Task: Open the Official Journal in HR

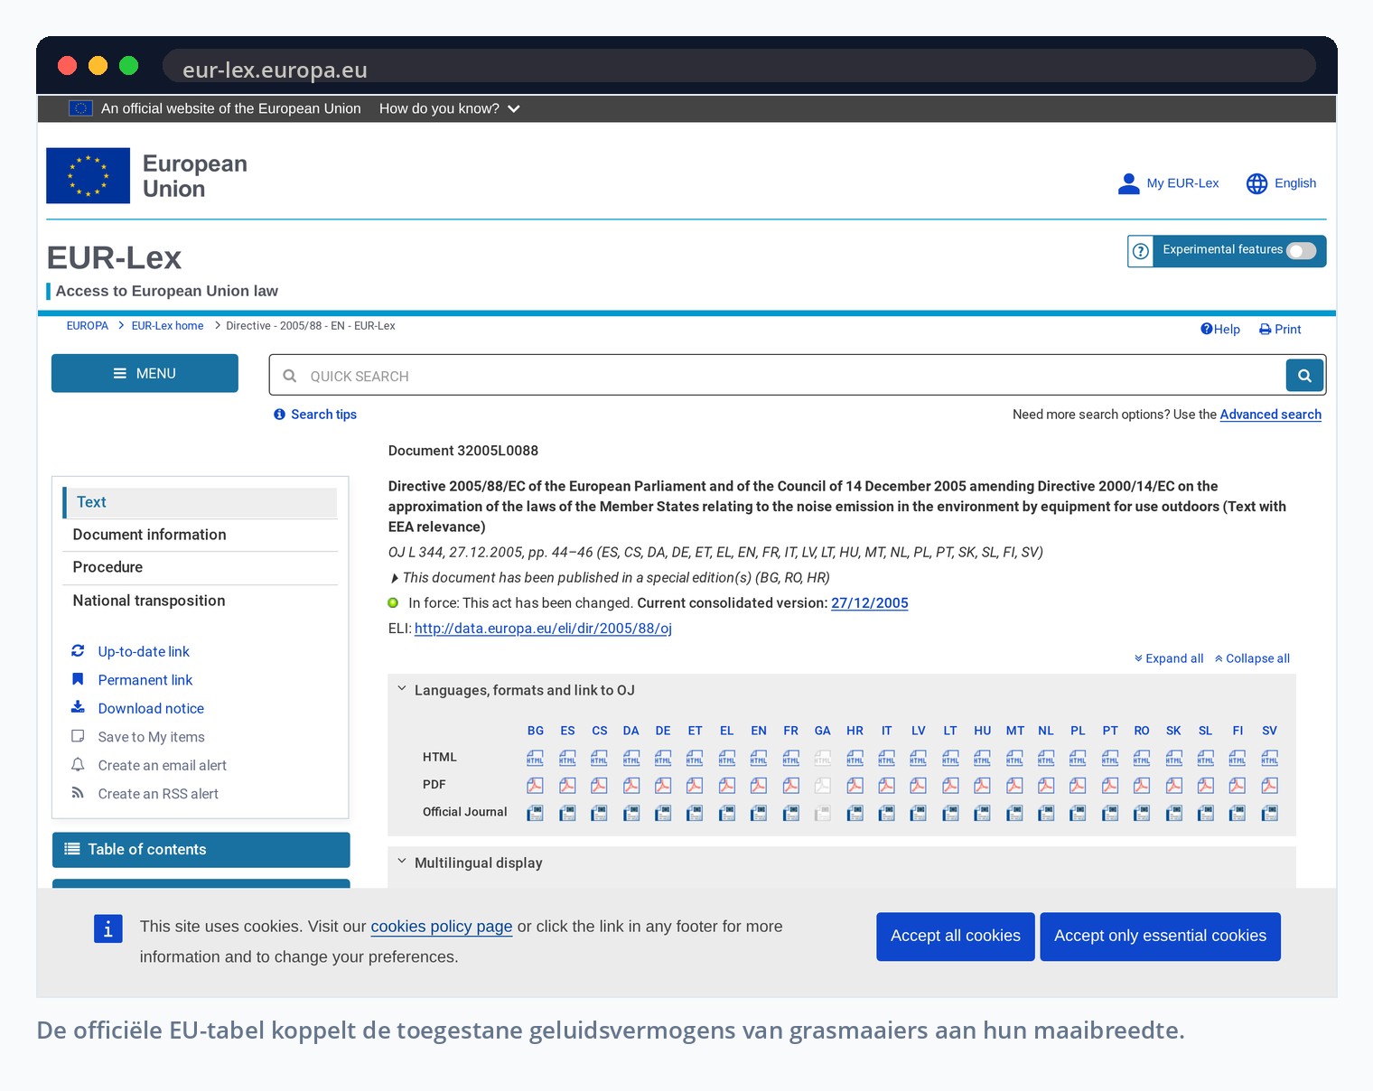Action: (x=855, y=814)
